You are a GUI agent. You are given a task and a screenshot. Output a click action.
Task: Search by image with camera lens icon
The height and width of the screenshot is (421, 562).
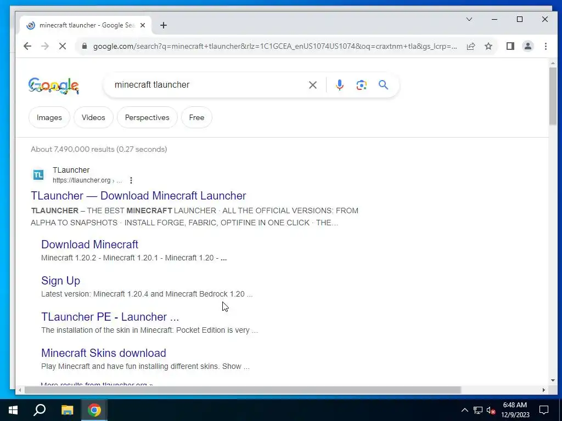361,85
